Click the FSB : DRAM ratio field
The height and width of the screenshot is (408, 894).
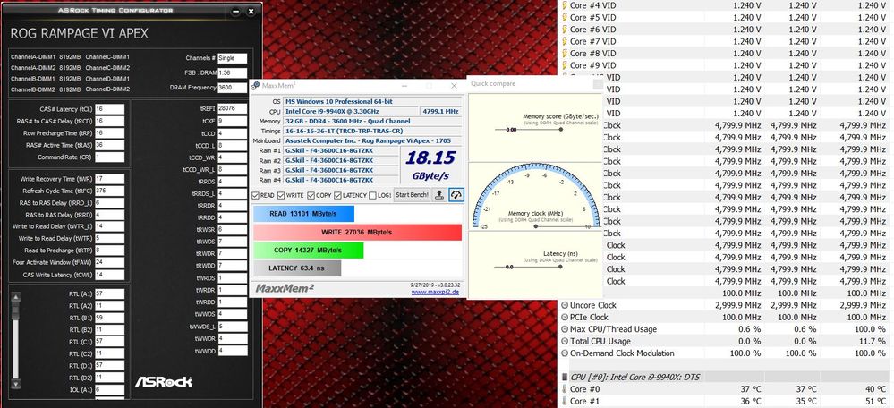(232, 73)
